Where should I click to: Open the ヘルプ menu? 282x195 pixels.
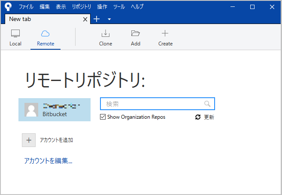coord(137,7)
